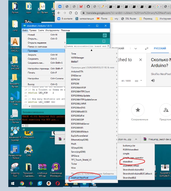Choose Выход to quit Arduino
Viewport: 171px width, 191px height.
[x=44, y=84]
